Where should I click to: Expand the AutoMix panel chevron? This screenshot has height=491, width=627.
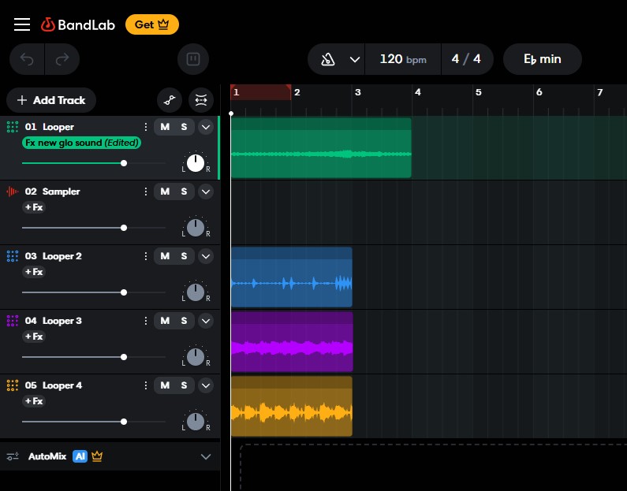click(x=206, y=456)
